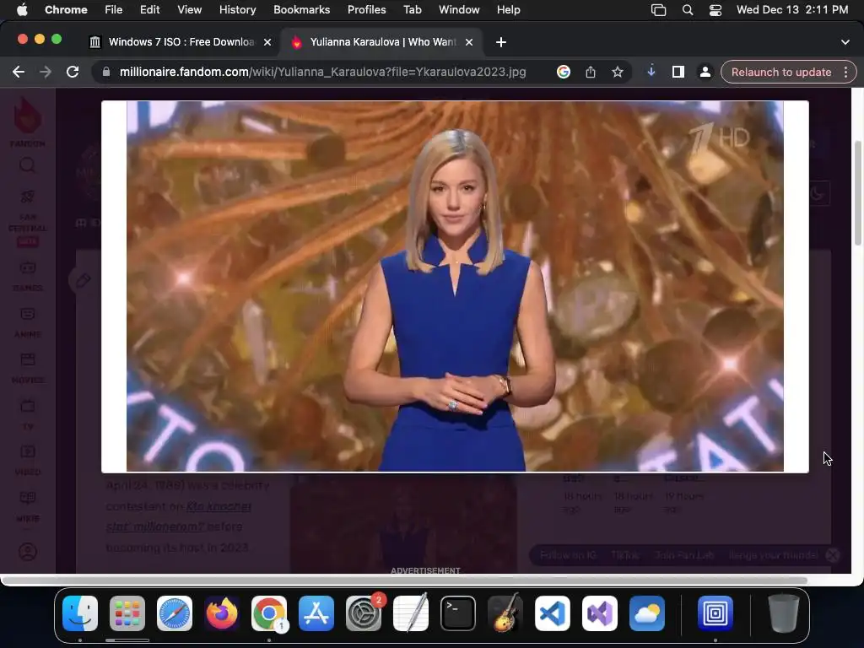Click the address bar URL
Viewport: 864px width, 648px height.
[x=322, y=72]
